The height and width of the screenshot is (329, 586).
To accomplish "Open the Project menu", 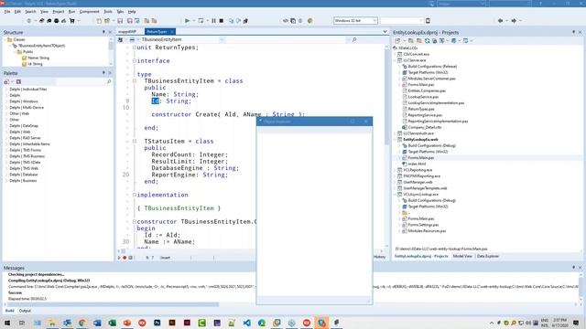I will point(59,12).
